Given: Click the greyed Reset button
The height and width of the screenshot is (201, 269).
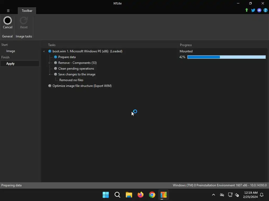Looking at the screenshot, I should click(x=24, y=23).
